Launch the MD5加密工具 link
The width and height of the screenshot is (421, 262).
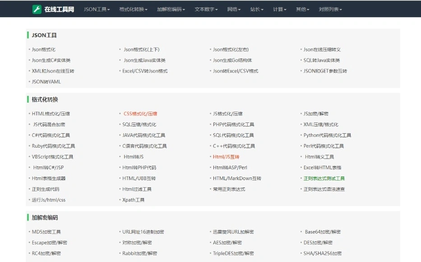[x=46, y=232]
